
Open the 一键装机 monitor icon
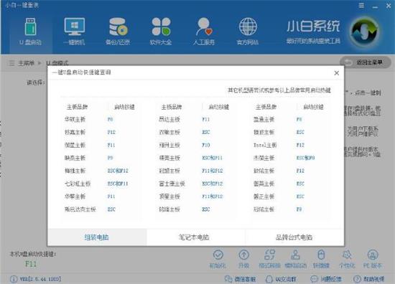coord(74,27)
